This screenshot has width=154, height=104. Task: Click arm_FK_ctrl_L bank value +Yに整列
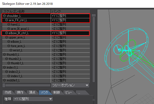pyautogui.click(x=59, y=20)
